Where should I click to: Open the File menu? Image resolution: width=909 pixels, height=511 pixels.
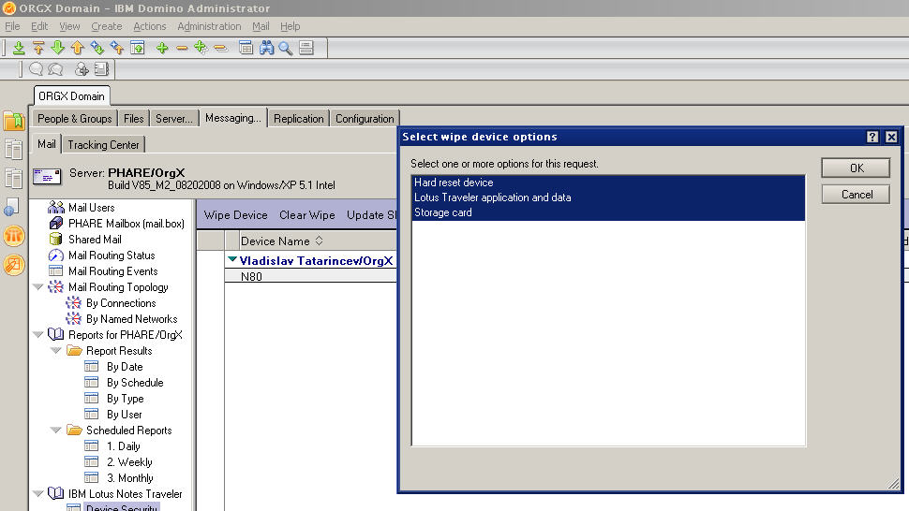pos(12,26)
